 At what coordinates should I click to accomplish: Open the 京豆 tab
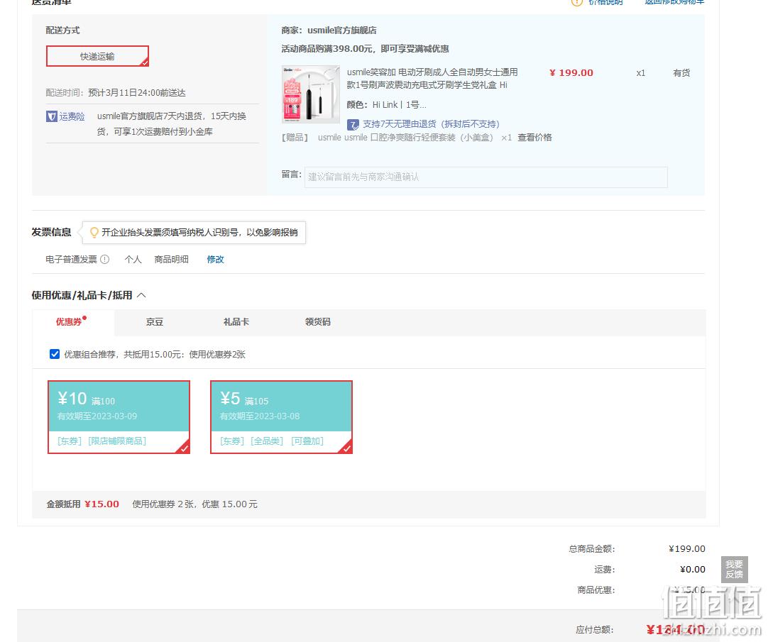coord(154,322)
